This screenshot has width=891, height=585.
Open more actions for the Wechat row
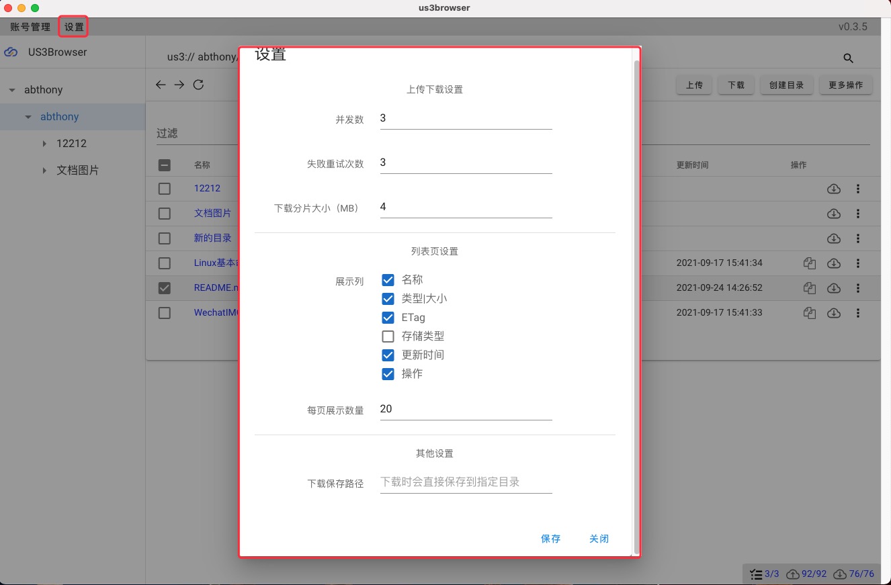click(x=858, y=313)
